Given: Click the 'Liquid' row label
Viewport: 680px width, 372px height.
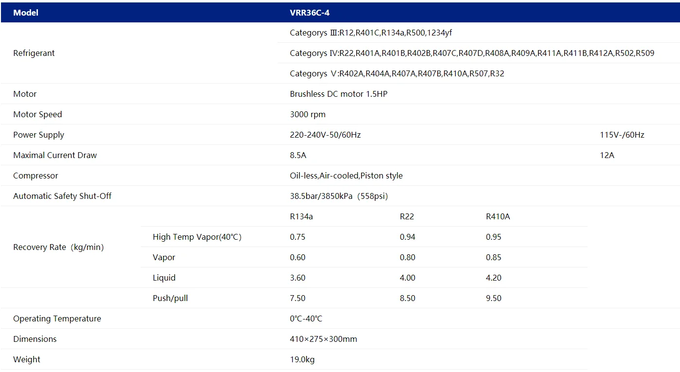Looking at the screenshot, I should [164, 278].
